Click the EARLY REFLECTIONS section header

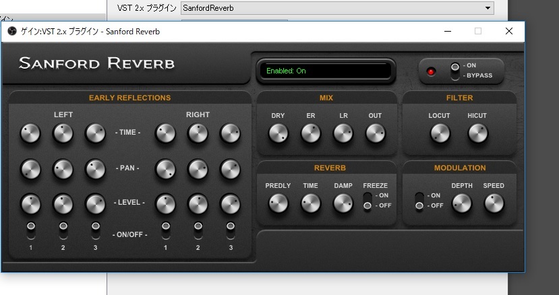[129, 98]
